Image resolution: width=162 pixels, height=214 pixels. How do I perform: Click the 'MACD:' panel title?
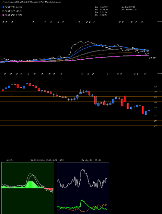pos(9,160)
